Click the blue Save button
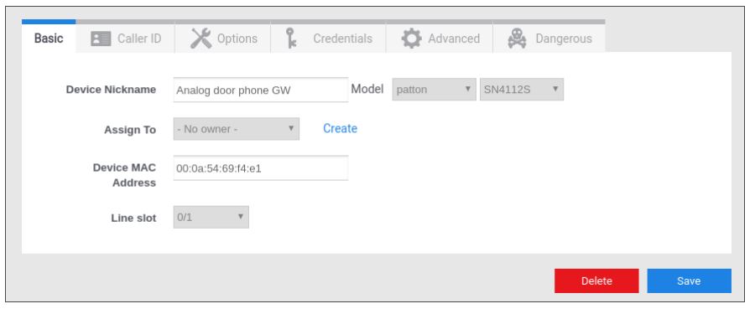 click(x=689, y=281)
